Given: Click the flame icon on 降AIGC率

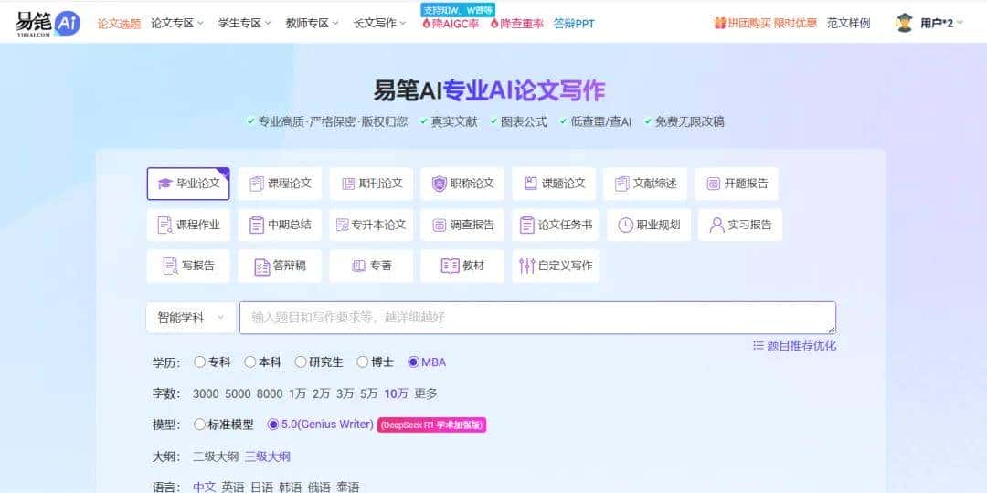Looking at the screenshot, I should coord(426,23).
